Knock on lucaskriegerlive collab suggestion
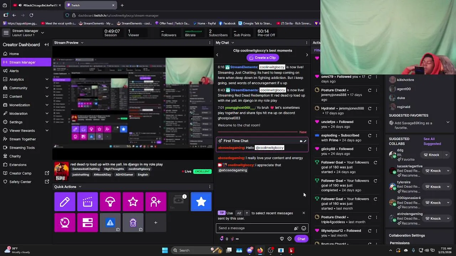456x256 pixels. point(433,171)
